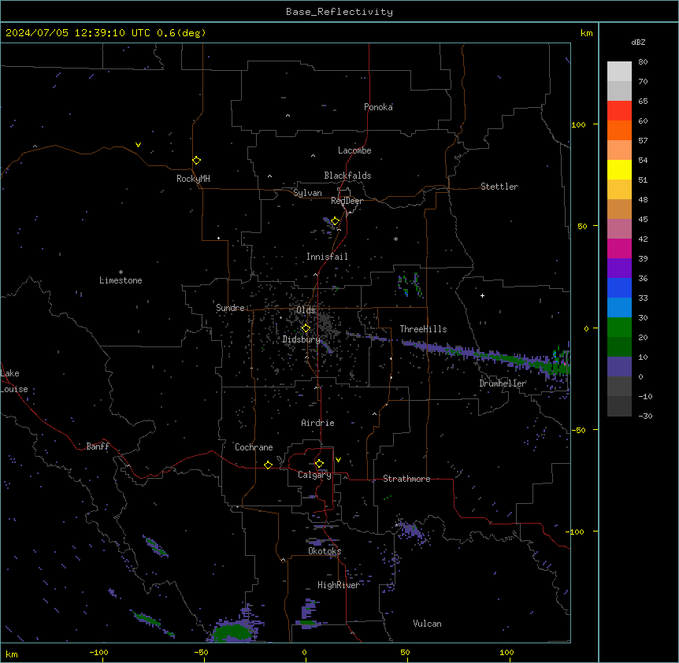Click the yellow diamond marker south of RedDeer
This screenshot has height=663, width=679.
(336, 221)
